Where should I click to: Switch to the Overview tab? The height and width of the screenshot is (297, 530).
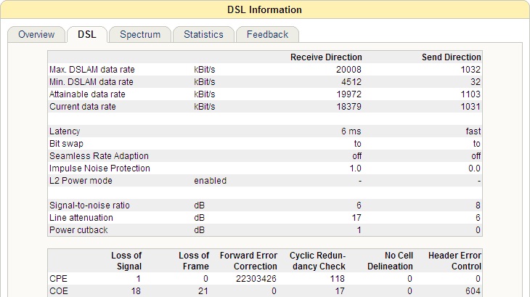click(36, 34)
